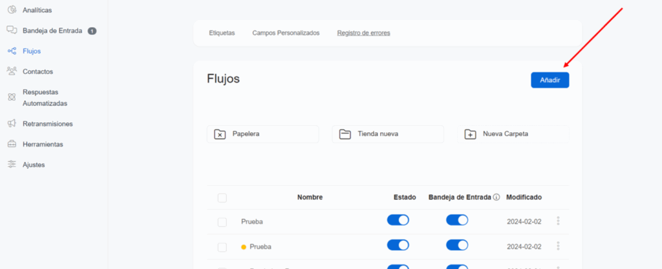Open the Analíticas sidebar icon
662x269 pixels.
coord(12,10)
